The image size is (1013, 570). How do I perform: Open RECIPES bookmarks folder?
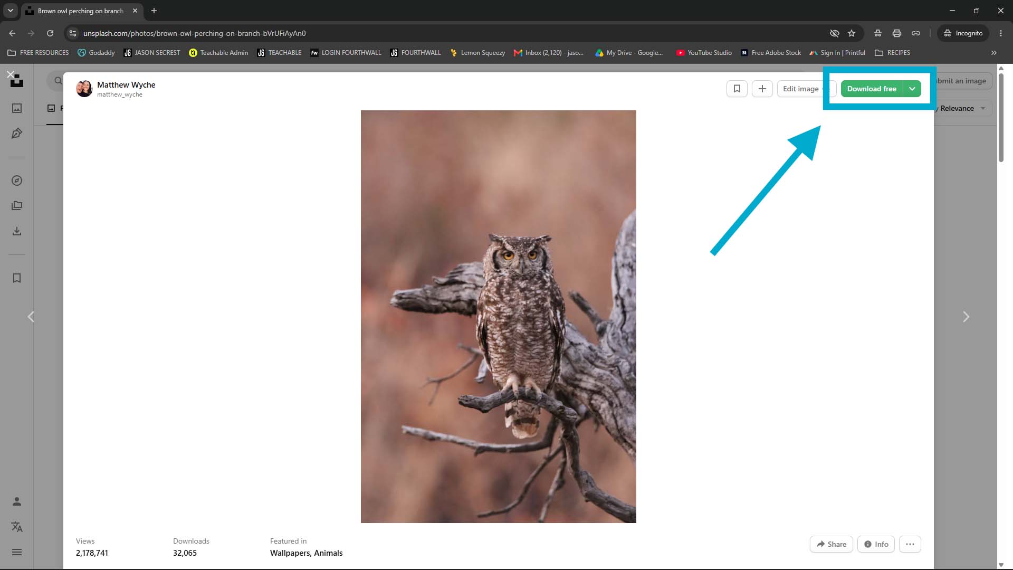[893, 53]
